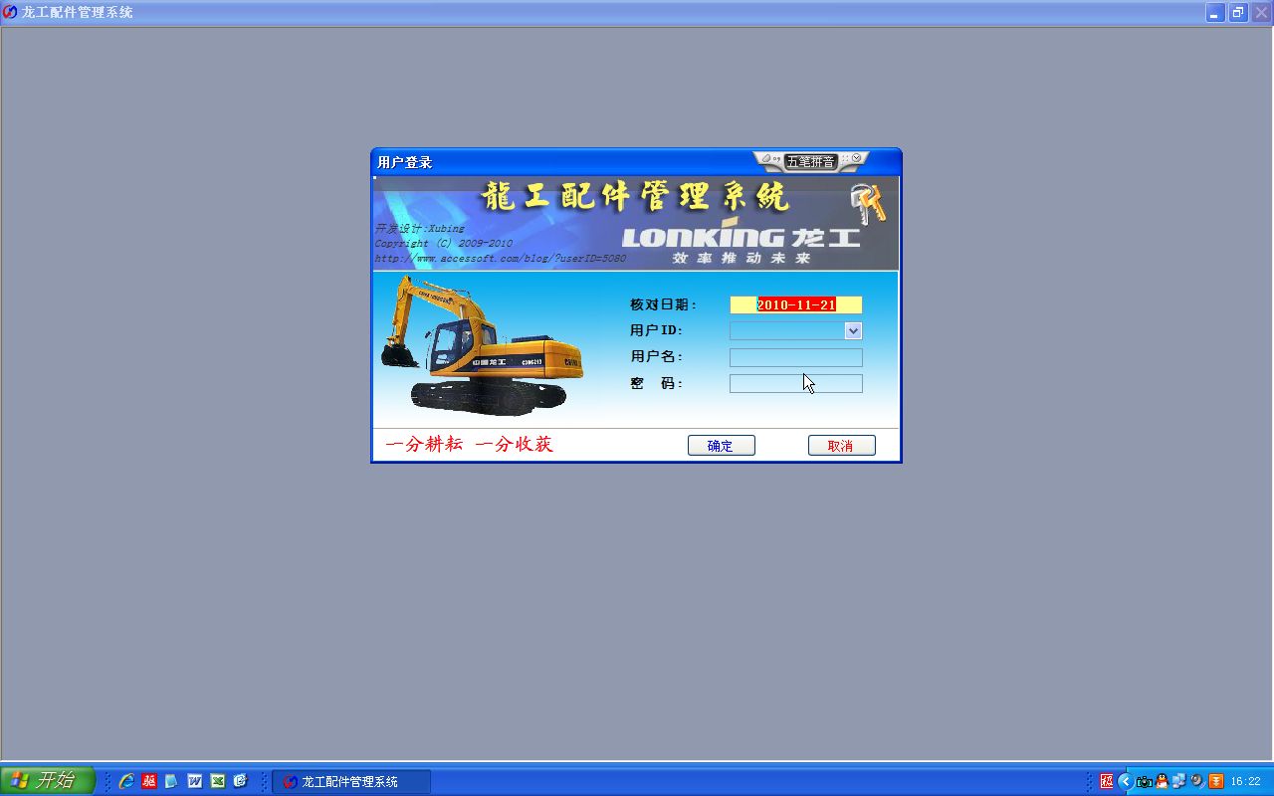The width and height of the screenshot is (1274, 796).
Task: Click the 开发设计:Xubing text
Action: (x=419, y=228)
